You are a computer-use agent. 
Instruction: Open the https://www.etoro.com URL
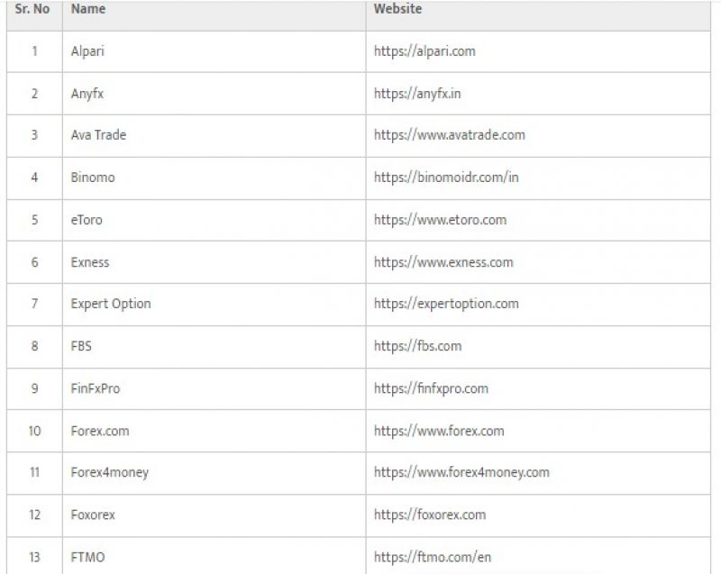click(x=440, y=220)
